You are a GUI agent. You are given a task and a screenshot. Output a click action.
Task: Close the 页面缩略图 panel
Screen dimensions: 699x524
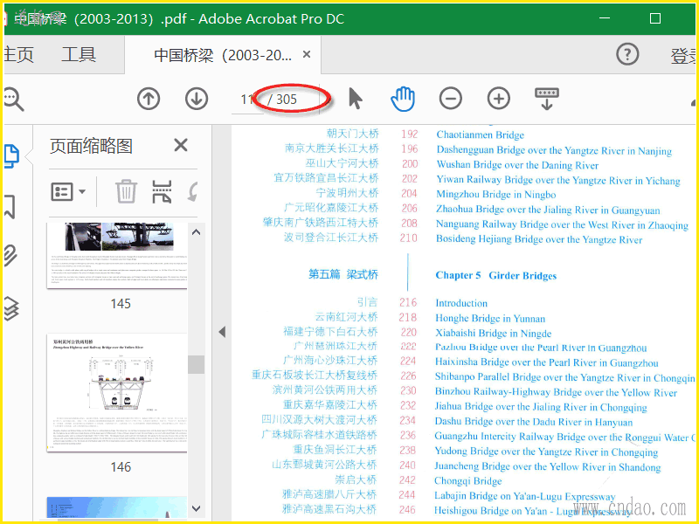click(181, 145)
